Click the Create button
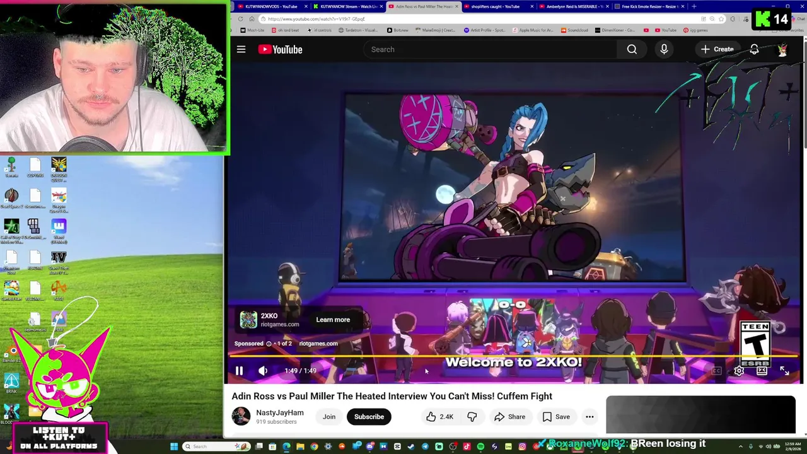 coord(717,49)
